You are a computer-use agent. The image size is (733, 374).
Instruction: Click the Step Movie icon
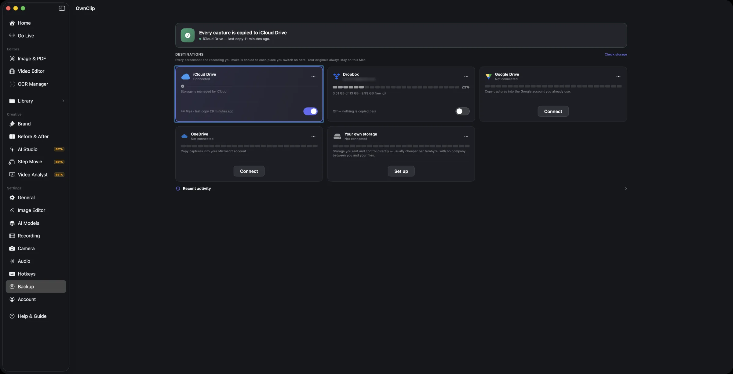click(x=12, y=162)
